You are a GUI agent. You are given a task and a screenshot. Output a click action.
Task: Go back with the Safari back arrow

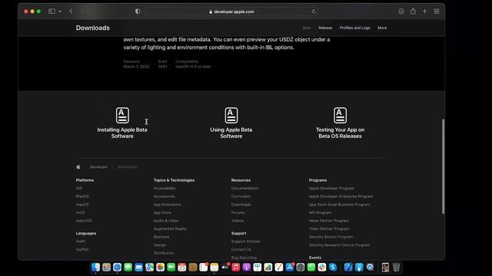[71, 11]
